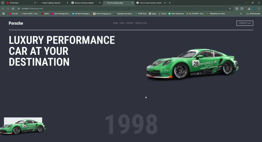Select the small green car thumbnail
This screenshot has height=142, width=262.
coord(23,126)
